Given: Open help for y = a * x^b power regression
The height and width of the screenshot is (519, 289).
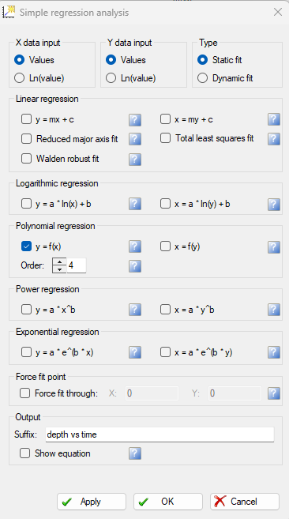Looking at the screenshot, I should click(135, 310).
